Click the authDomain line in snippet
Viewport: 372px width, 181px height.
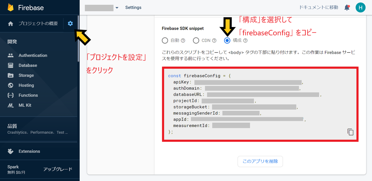237,88
